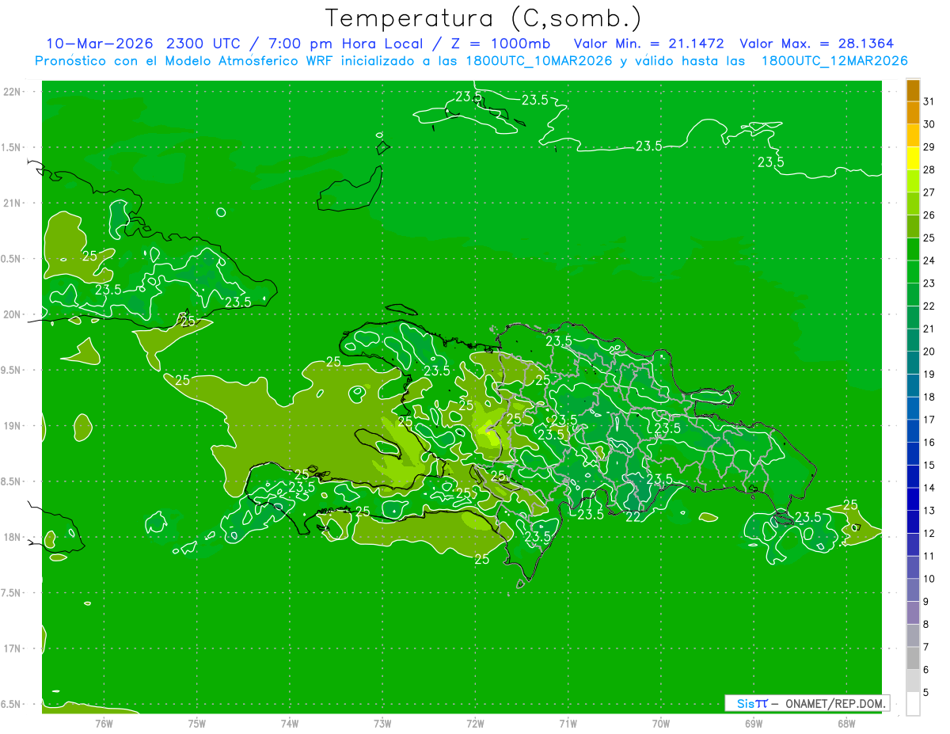Click the '68W' longitude label
Viewport: 950px width, 734px height.
pyautogui.click(x=846, y=723)
